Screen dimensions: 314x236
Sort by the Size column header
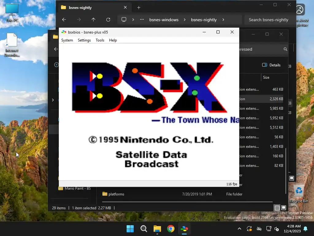[x=266, y=77]
